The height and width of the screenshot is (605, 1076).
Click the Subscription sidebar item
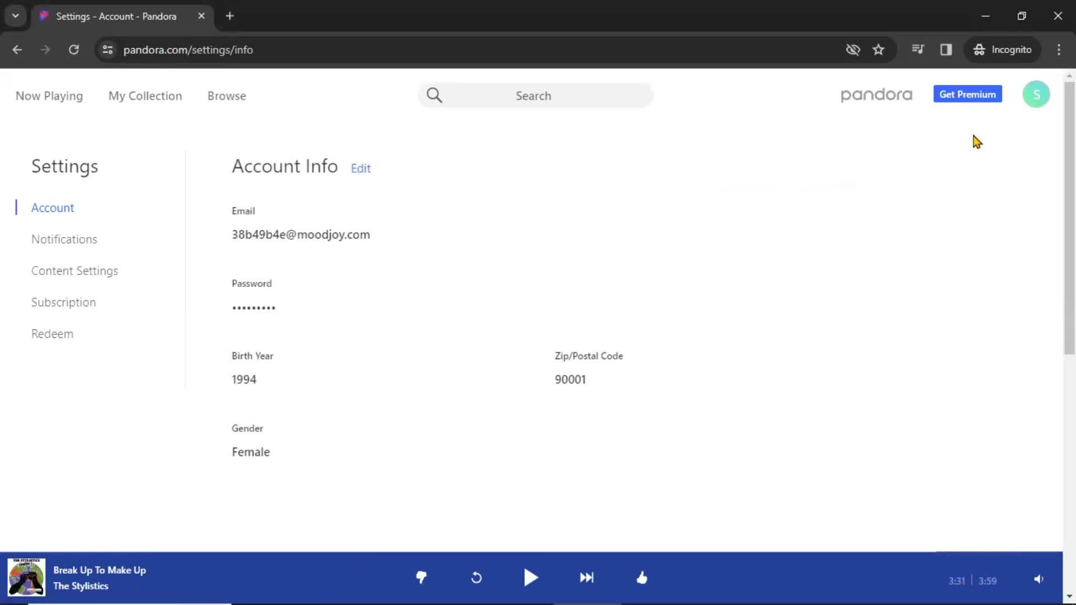(63, 302)
